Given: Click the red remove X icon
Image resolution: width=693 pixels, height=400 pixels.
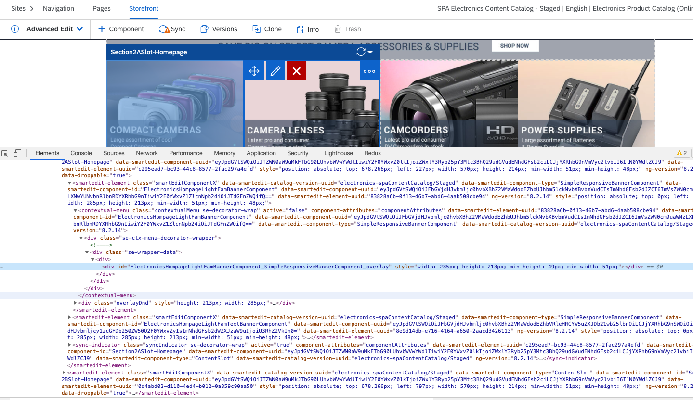Looking at the screenshot, I should tap(297, 71).
